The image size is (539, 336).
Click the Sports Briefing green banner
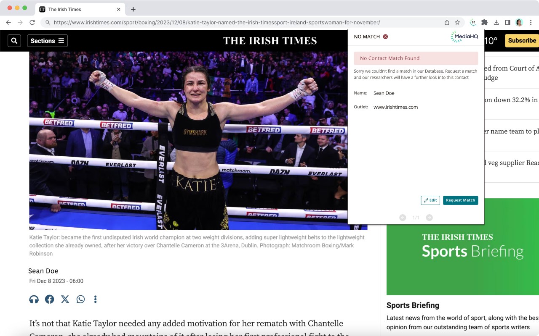pos(463,247)
